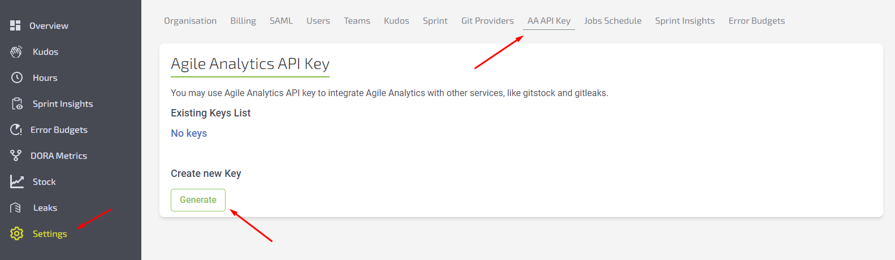The image size is (895, 260).
Task: Click the Stock chart icon
Action: (x=17, y=181)
